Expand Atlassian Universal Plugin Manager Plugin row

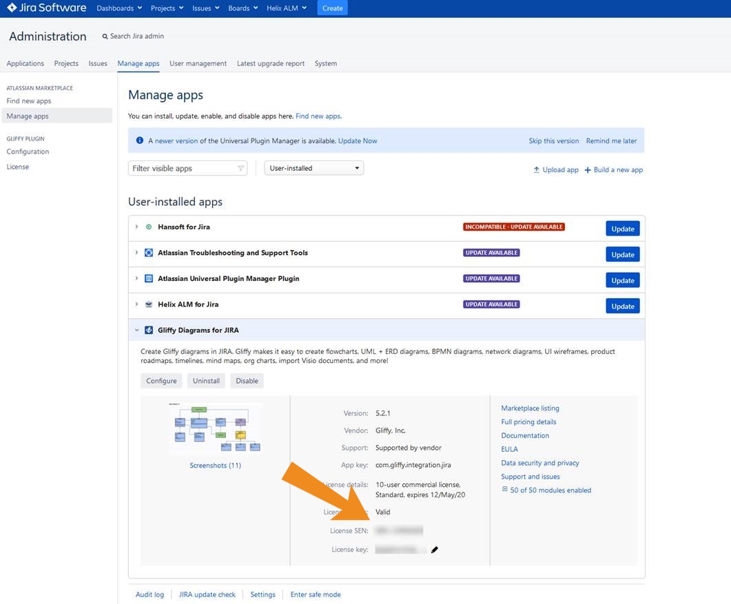tap(136, 278)
